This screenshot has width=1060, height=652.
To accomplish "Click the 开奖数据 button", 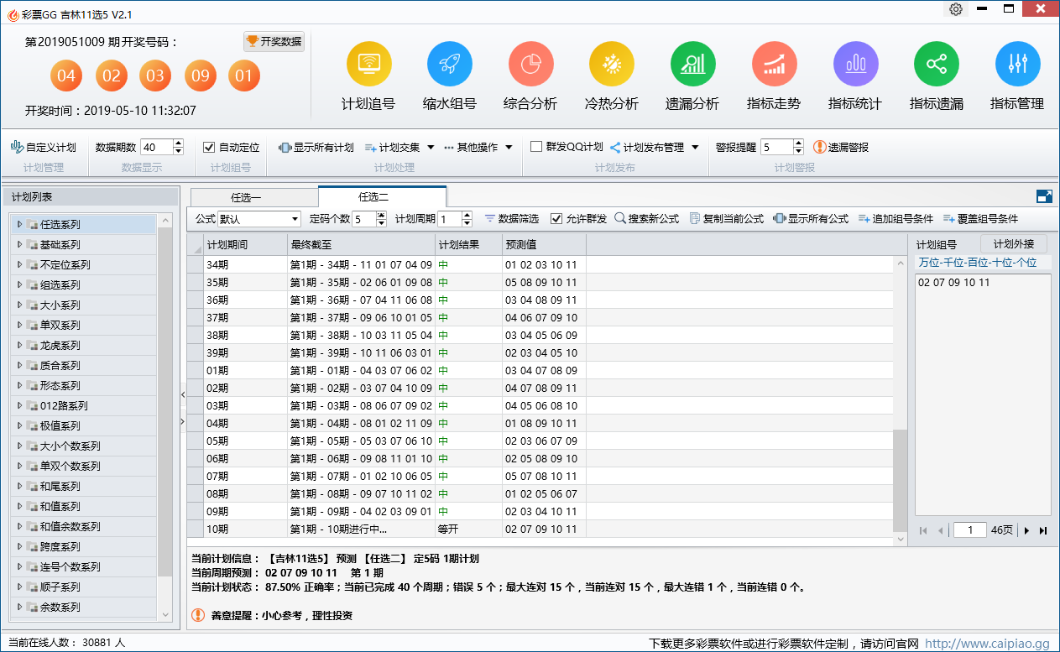I will pos(274,42).
